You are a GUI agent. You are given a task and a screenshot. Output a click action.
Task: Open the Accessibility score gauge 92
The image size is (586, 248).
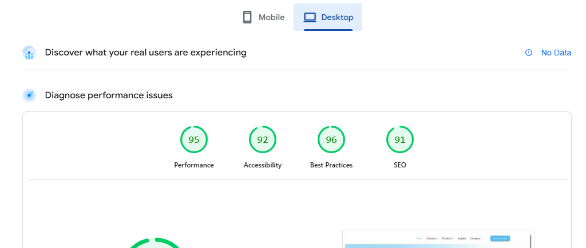click(263, 139)
